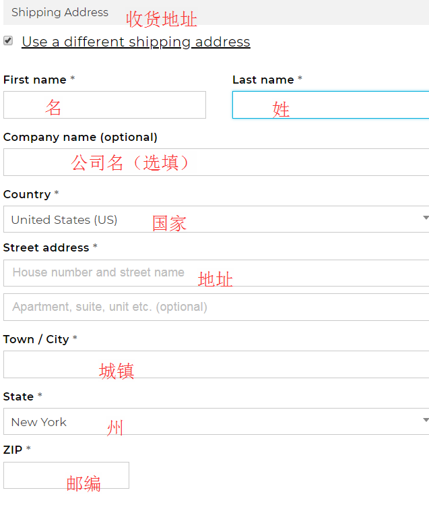Click the Apartment, suite, unit field
Screen dimensions: 429x507
click(x=216, y=307)
